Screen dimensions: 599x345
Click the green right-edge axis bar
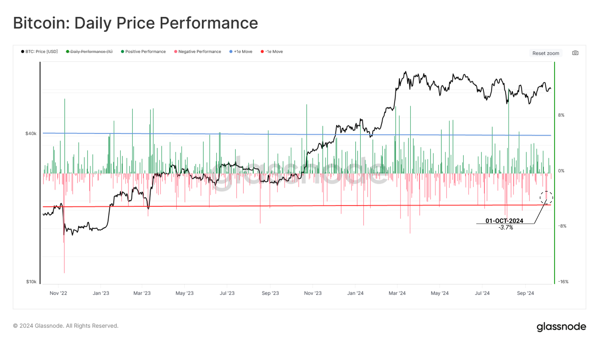pos(554,172)
